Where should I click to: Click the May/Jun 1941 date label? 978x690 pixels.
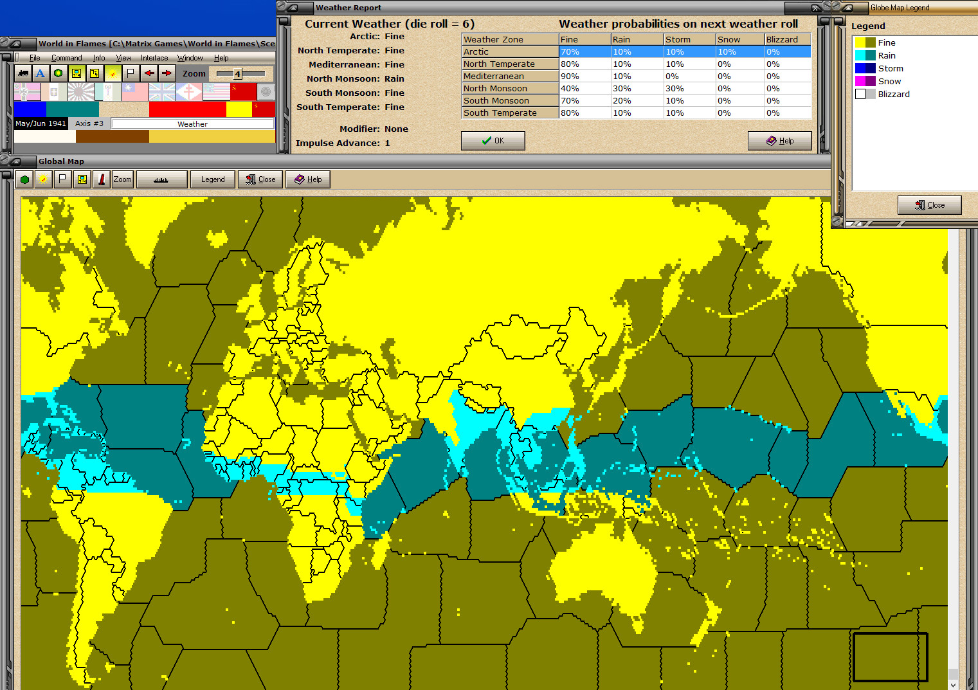[x=41, y=123]
